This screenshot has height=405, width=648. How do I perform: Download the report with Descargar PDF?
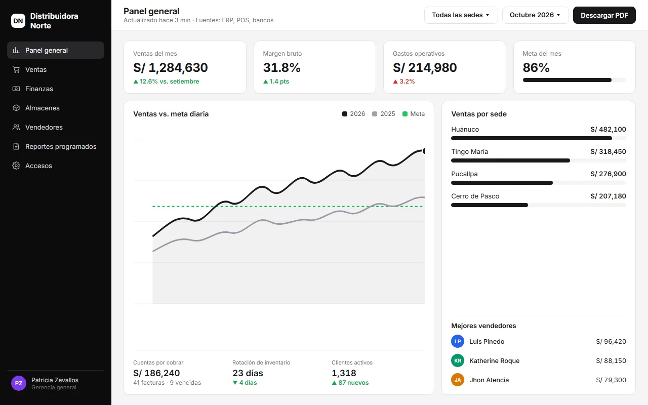(604, 15)
